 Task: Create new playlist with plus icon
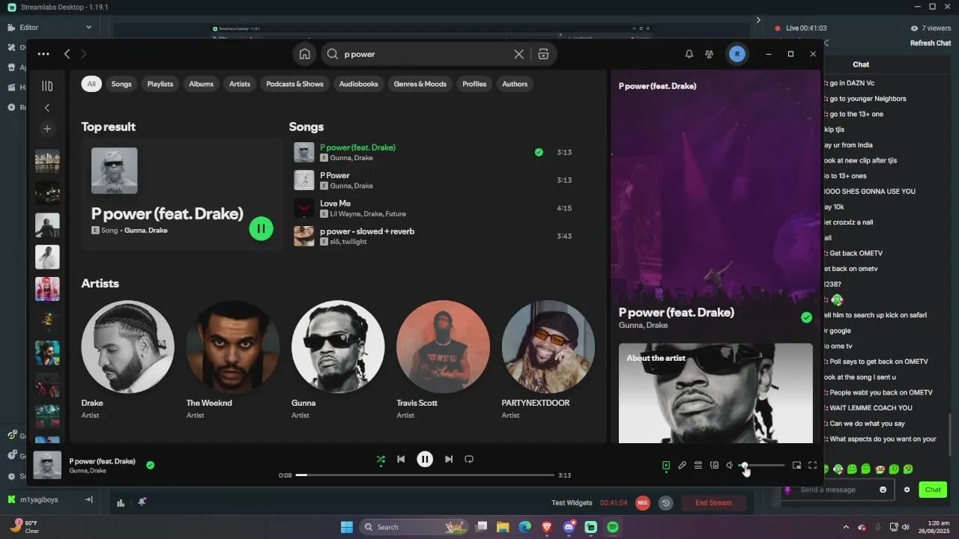[x=47, y=129]
